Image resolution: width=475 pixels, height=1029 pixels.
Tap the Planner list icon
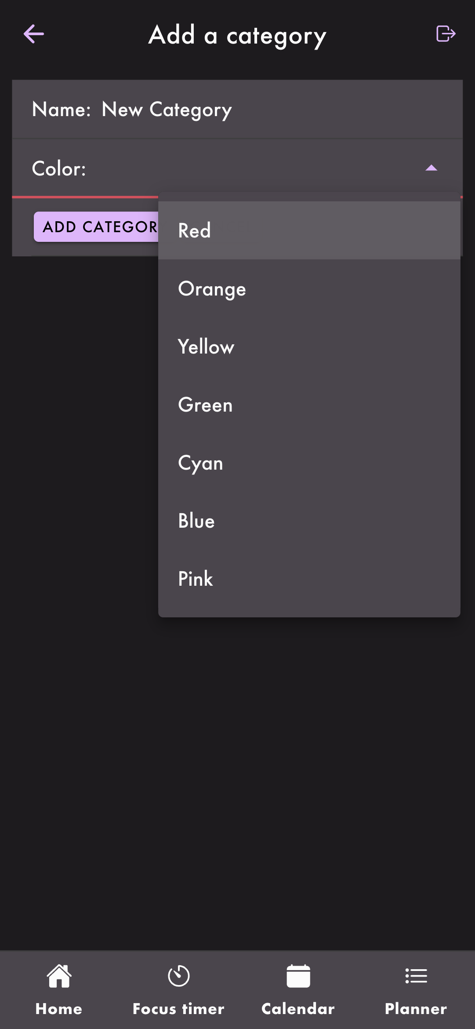tap(416, 976)
